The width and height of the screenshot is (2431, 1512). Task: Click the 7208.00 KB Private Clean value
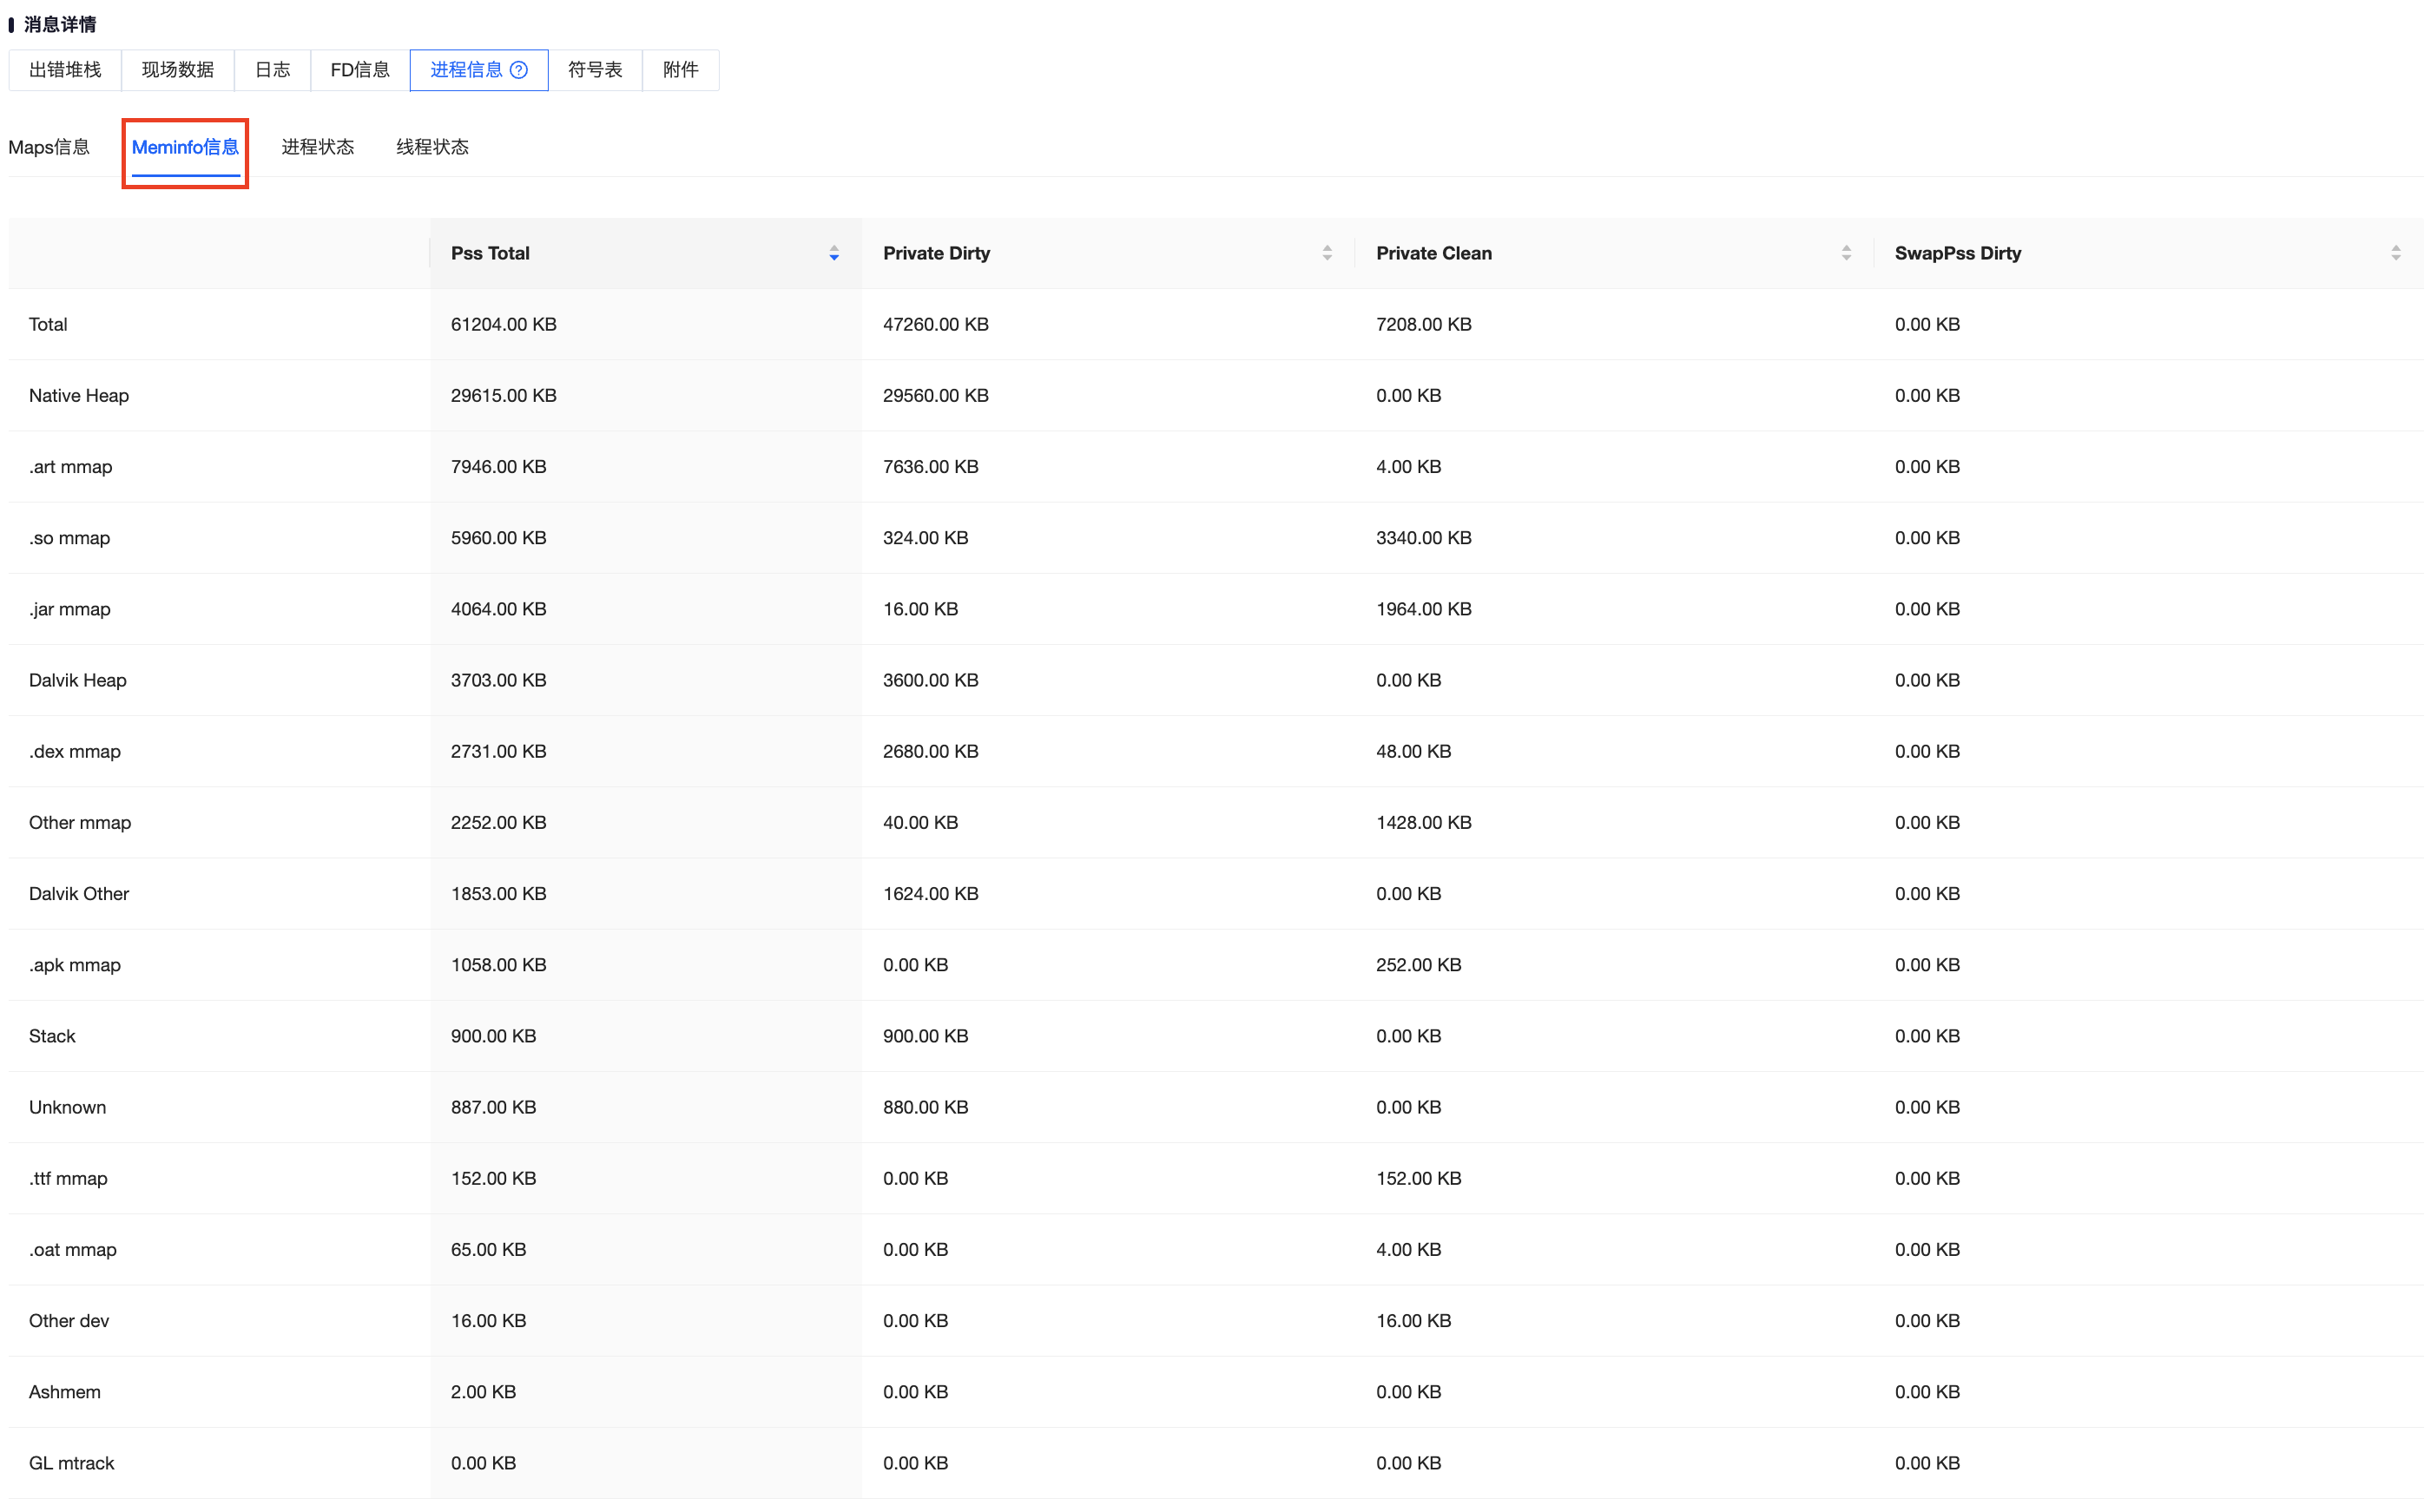pos(1424,325)
